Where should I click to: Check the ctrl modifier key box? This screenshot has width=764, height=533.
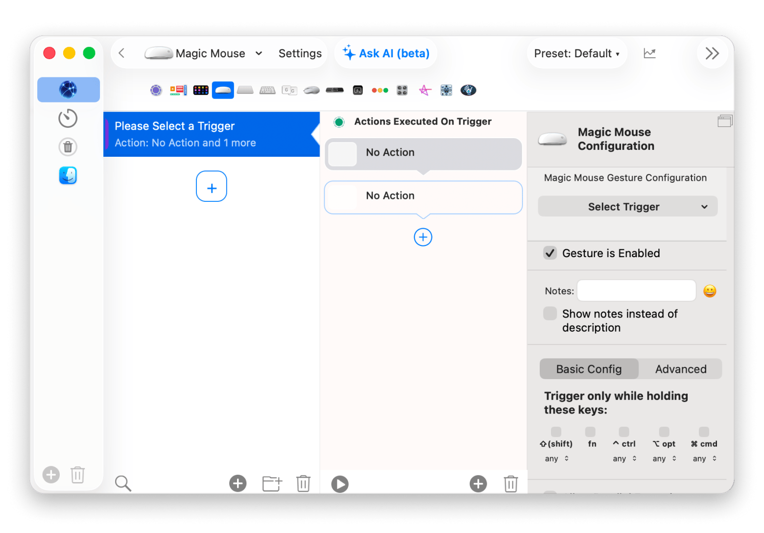tap(624, 432)
